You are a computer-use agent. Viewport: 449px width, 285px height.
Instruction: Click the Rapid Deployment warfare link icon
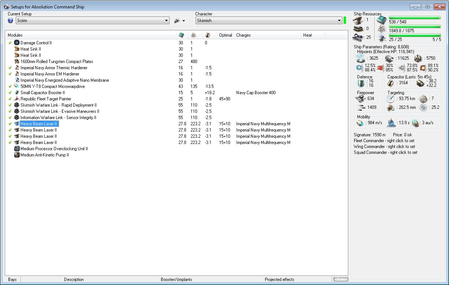[x=16, y=105]
